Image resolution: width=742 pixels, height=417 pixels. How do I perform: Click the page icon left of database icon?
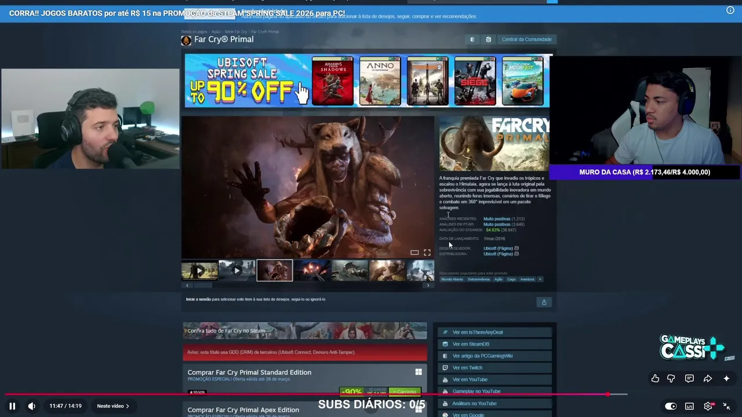pyautogui.click(x=472, y=39)
